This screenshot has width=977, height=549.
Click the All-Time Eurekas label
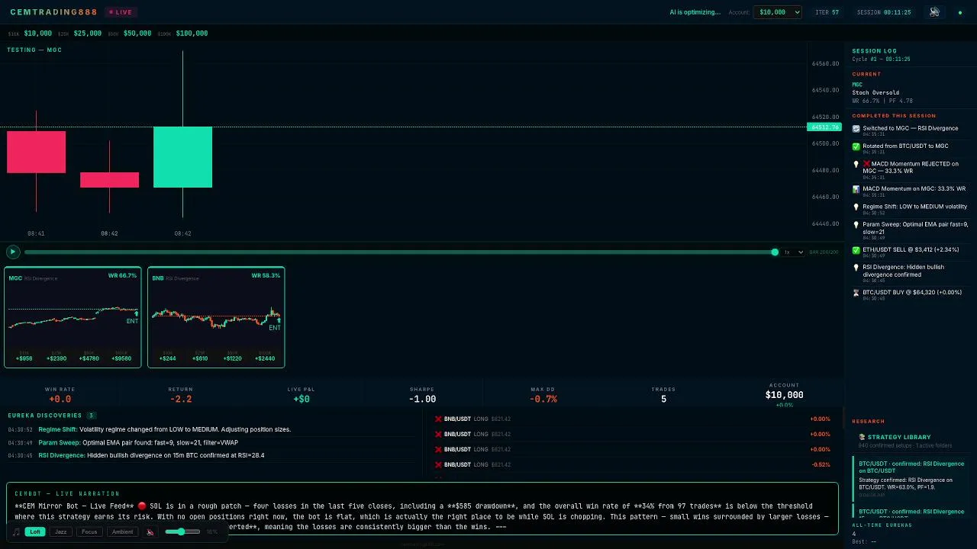point(882,525)
